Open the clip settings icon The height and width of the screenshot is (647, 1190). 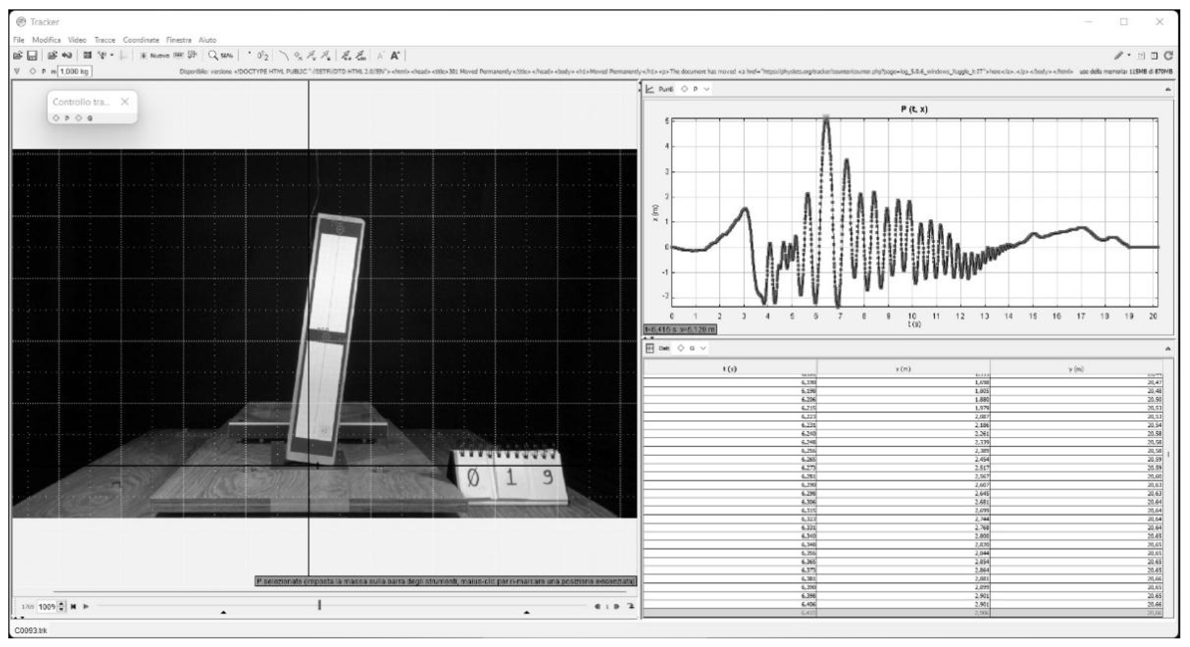tap(87, 55)
